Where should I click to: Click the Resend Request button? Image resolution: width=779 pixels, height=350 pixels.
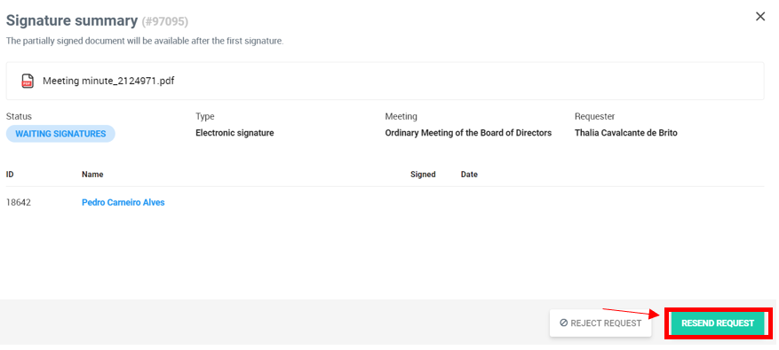pyautogui.click(x=718, y=323)
